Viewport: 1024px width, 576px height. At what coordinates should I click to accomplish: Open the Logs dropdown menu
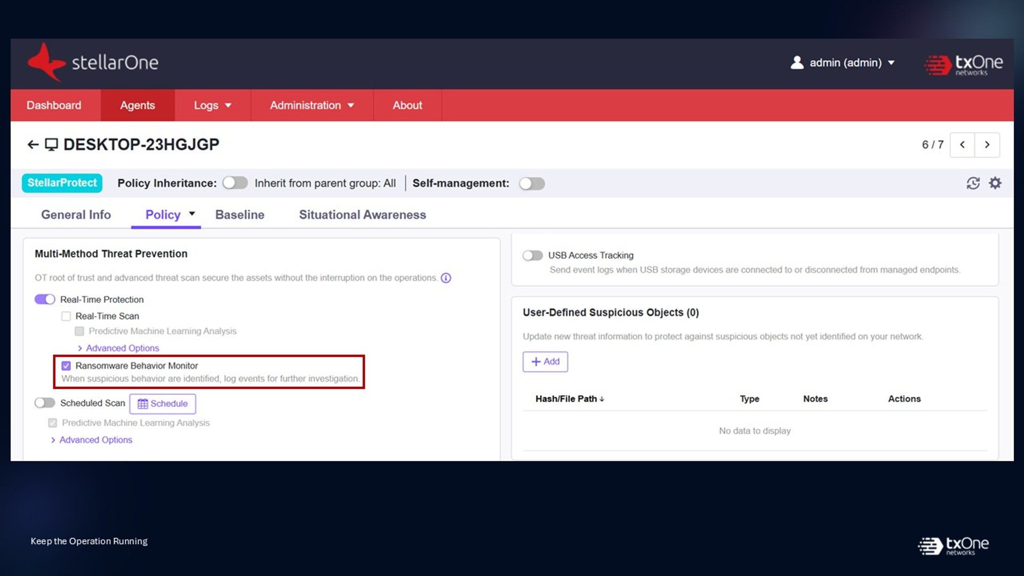(212, 105)
